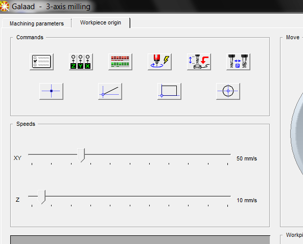Image resolution: width=303 pixels, height=244 pixels.
Task: Click the round jog dial in Move panel
Action: click(x=297, y=133)
